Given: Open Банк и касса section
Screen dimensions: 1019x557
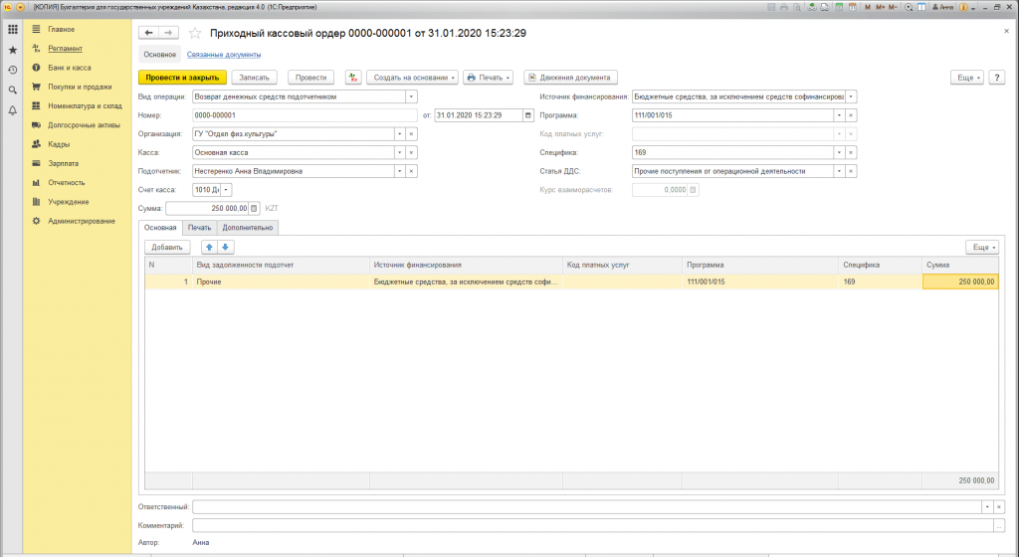Looking at the screenshot, I should [x=70, y=68].
